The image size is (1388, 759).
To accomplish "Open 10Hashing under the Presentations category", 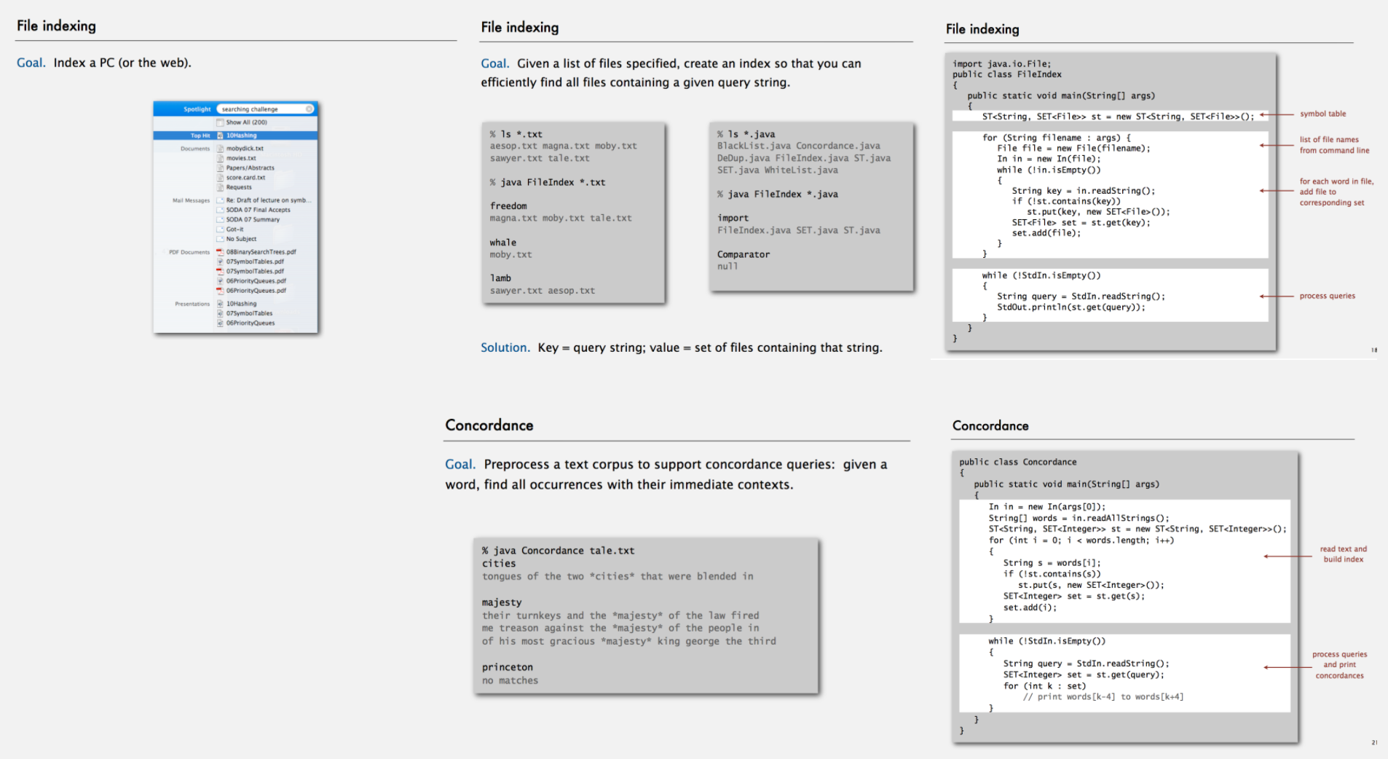I will coord(241,304).
